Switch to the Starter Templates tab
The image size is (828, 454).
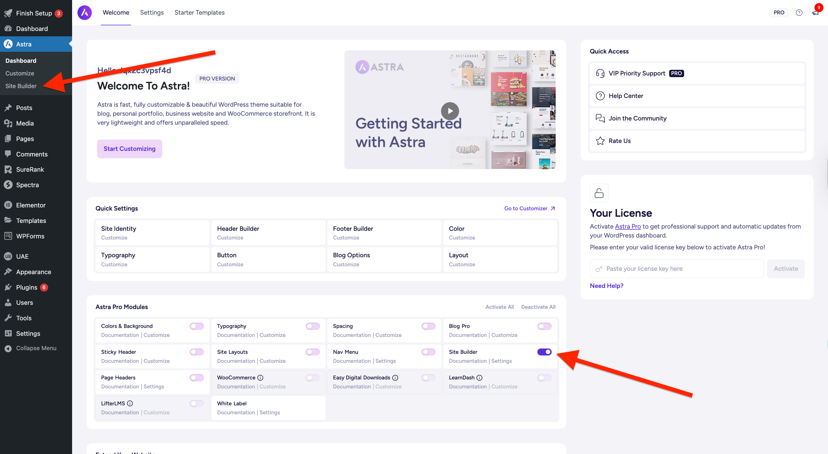pyautogui.click(x=199, y=13)
